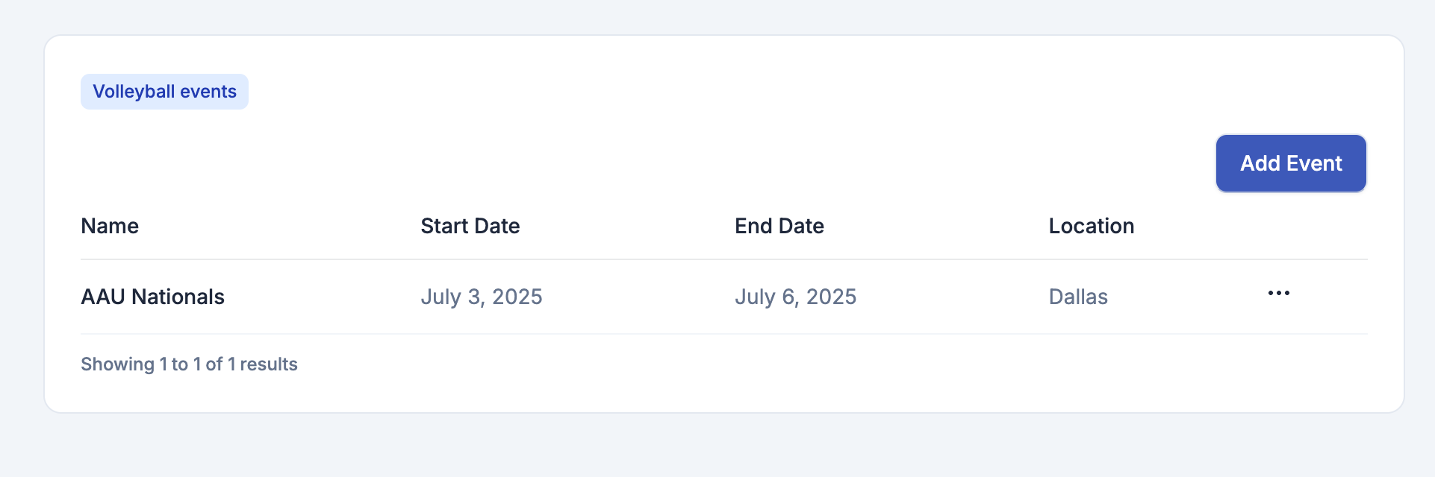Click the grey page background below the card
This screenshot has width=1435, height=477.
click(717, 446)
